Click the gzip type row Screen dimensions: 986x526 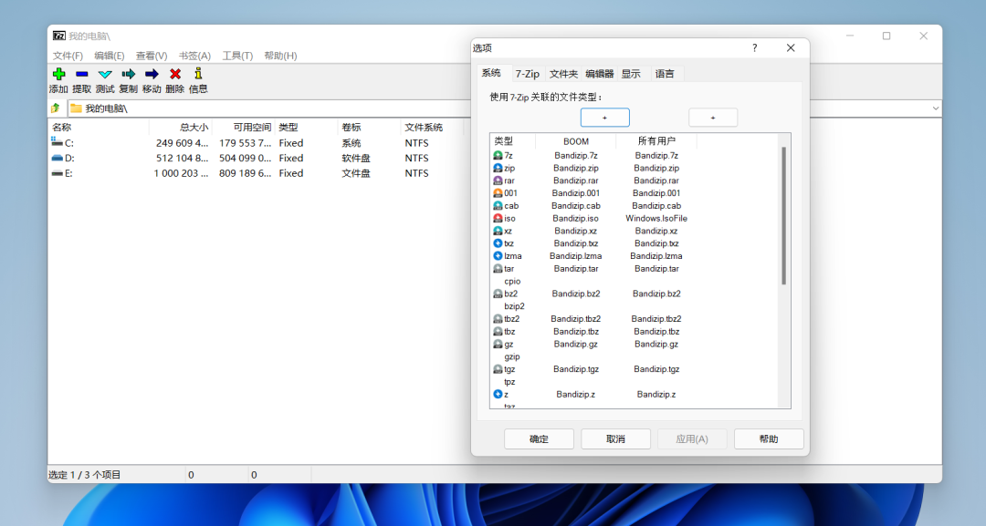(x=512, y=356)
